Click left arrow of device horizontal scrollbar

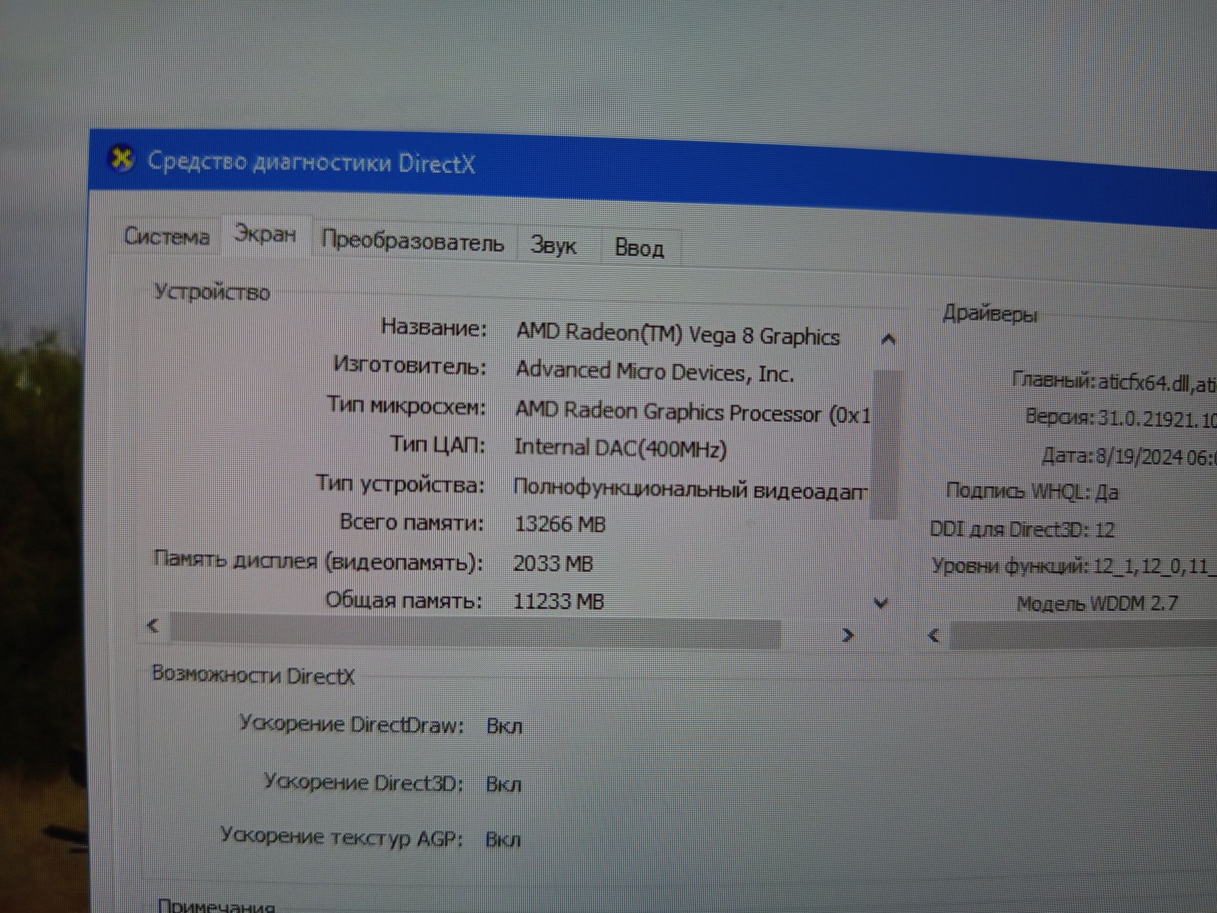click(153, 626)
